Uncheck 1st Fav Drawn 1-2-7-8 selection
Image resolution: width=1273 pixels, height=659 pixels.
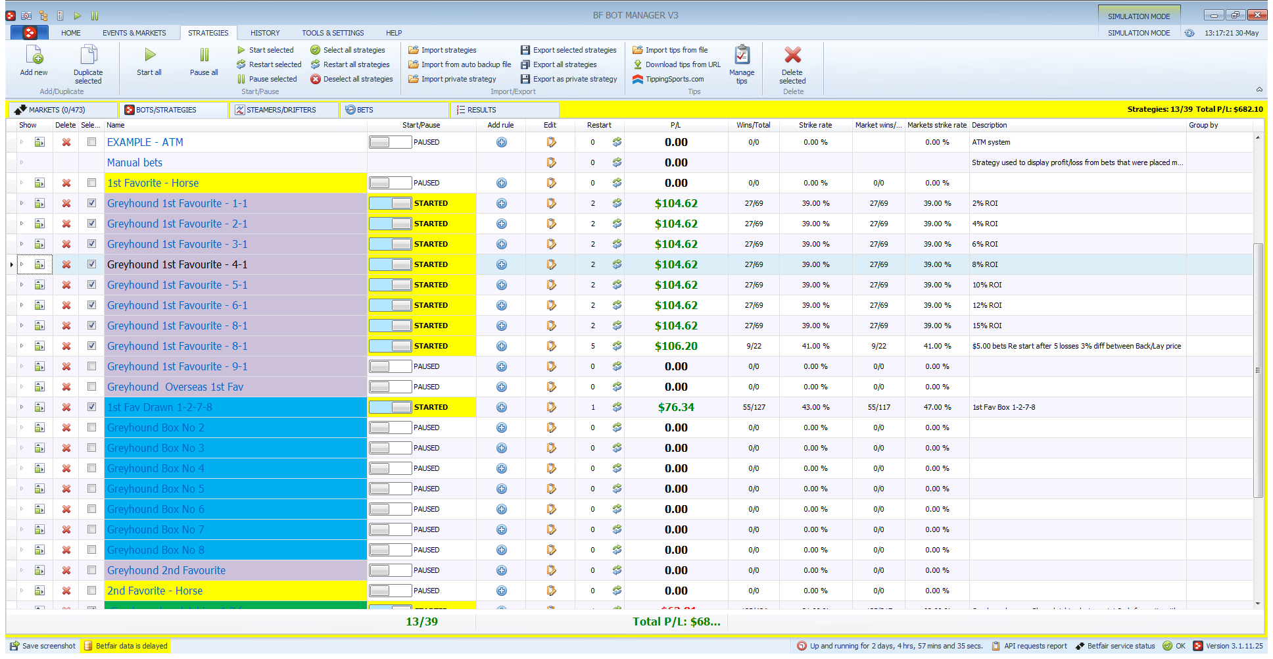91,407
